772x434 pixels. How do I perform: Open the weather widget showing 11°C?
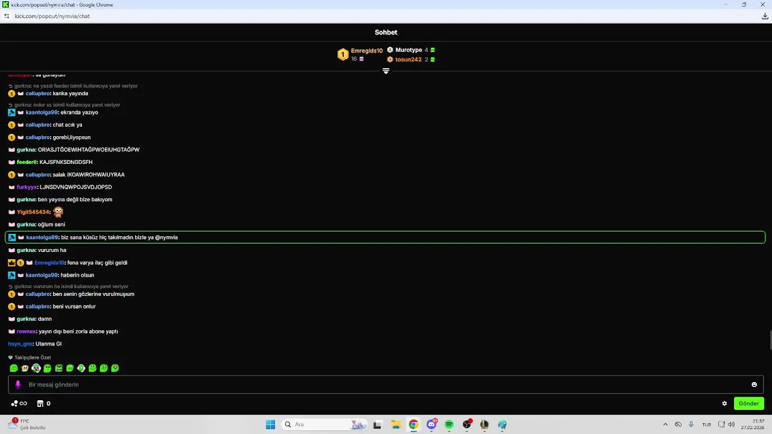(27, 424)
